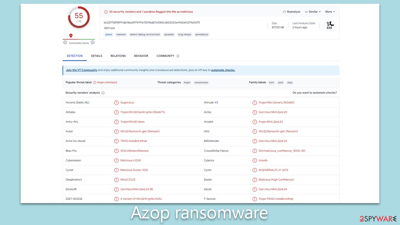
Task: Click the Alibaba detection warning icon
Action: 116,112
